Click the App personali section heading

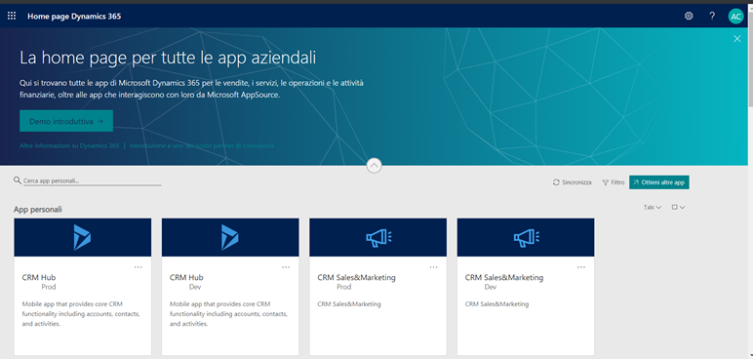point(37,210)
